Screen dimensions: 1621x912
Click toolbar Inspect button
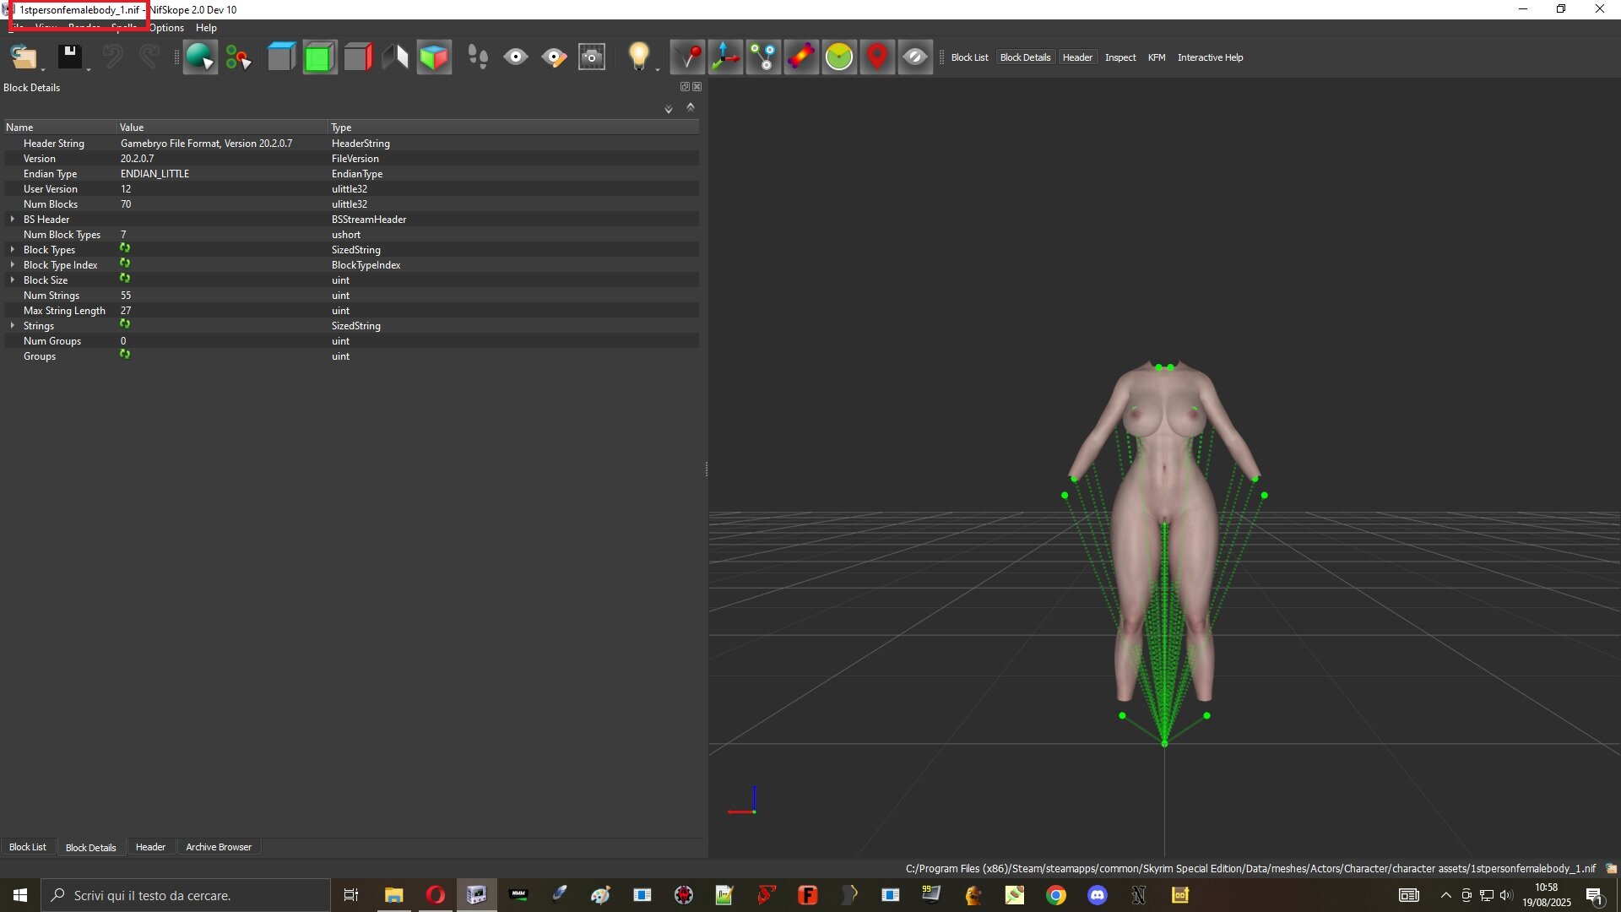point(1120,57)
